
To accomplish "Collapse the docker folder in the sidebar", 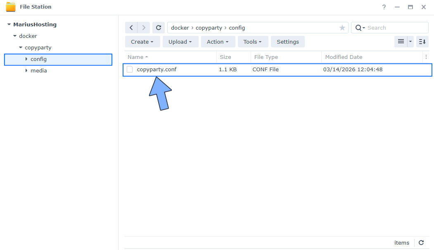I will coord(15,36).
